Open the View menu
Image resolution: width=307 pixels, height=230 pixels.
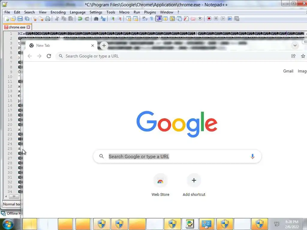point(43,12)
